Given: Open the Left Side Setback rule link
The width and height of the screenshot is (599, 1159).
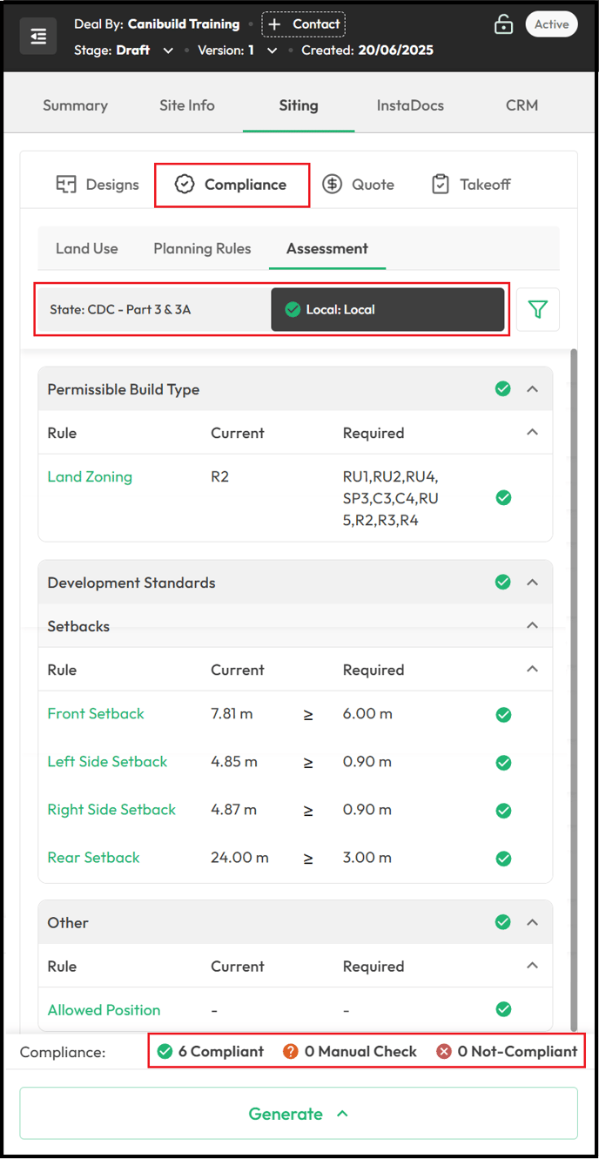Looking at the screenshot, I should tap(107, 762).
